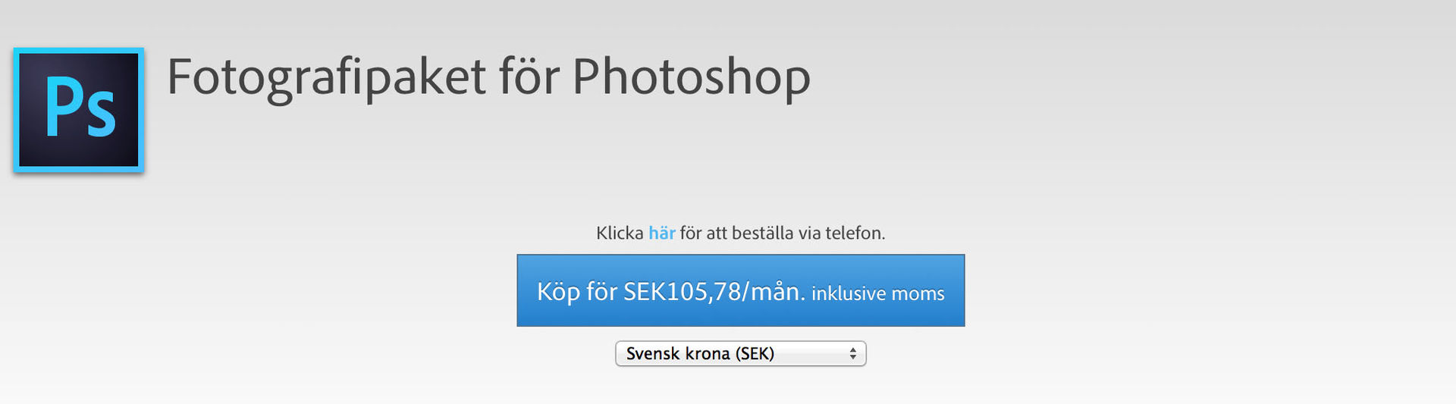
Task: Click the up-down arrows on currency selector
Action: click(853, 353)
